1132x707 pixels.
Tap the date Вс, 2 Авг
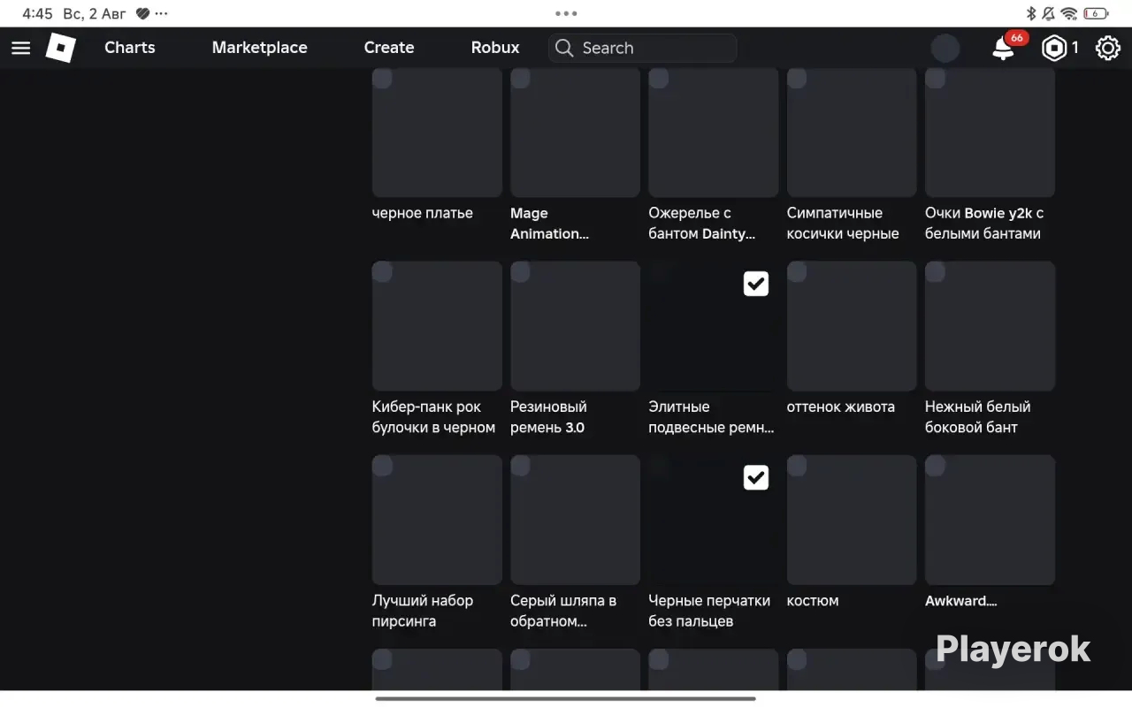tap(93, 13)
